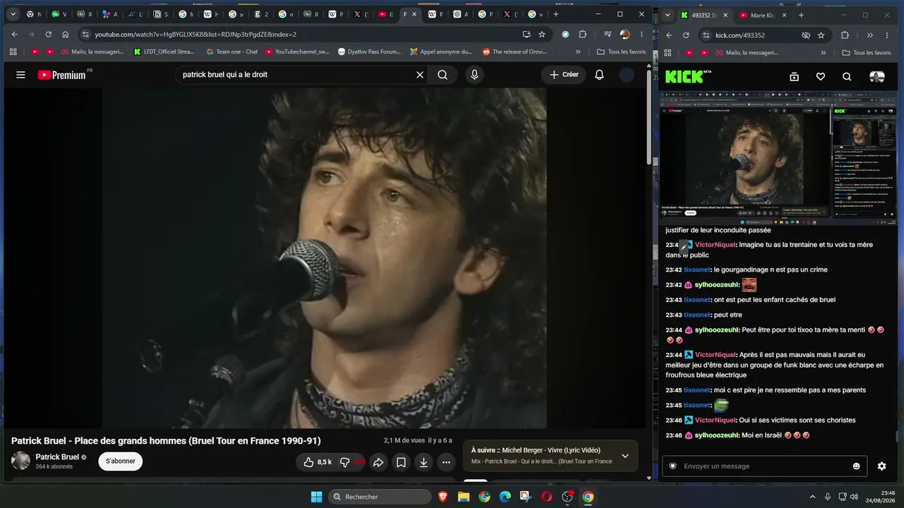The image size is (904, 508).
Task: Reload the YouTube page
Action: click(x=48, y=34)
